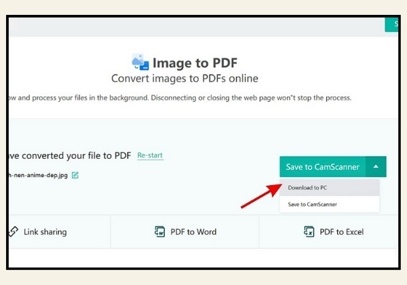Click the Image to PDF logo icon
407x285 pixels.
click(x=140, y=62)
